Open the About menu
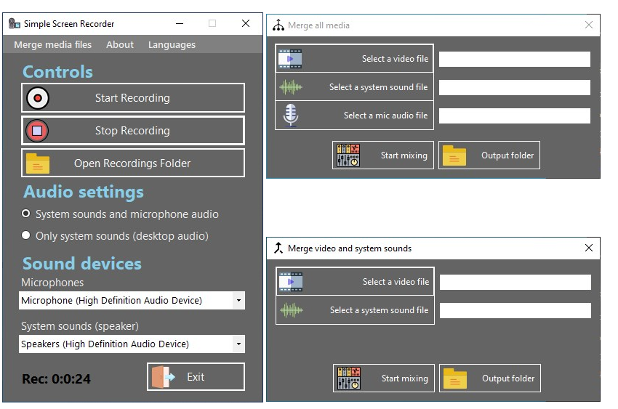 coord(120,44)
